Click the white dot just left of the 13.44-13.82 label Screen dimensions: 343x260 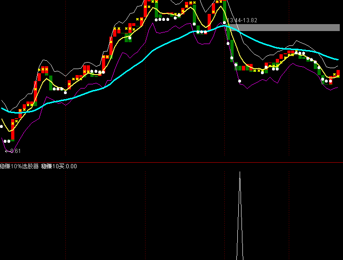click(x=224, y=23)
